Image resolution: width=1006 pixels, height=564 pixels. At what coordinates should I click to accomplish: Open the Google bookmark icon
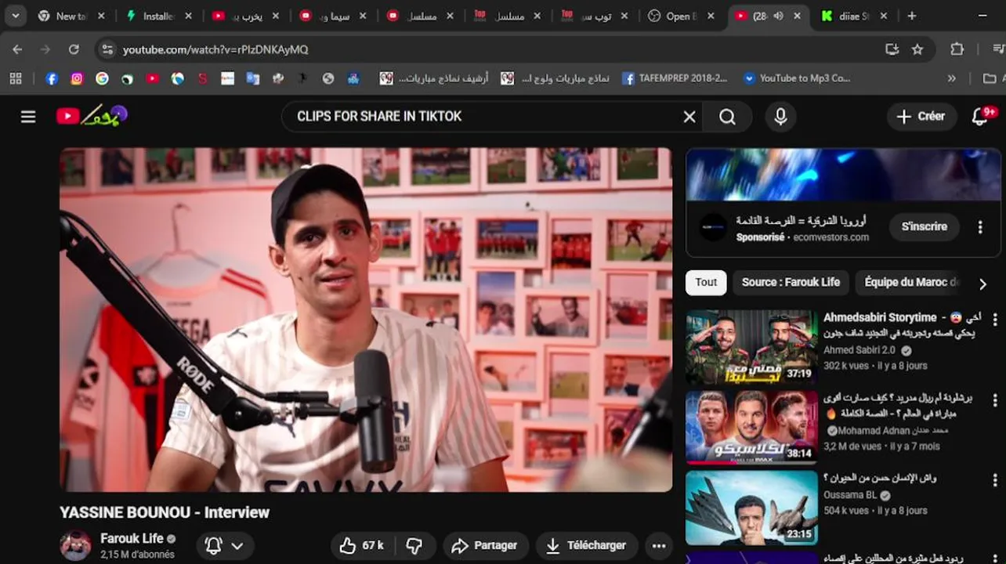102,78
